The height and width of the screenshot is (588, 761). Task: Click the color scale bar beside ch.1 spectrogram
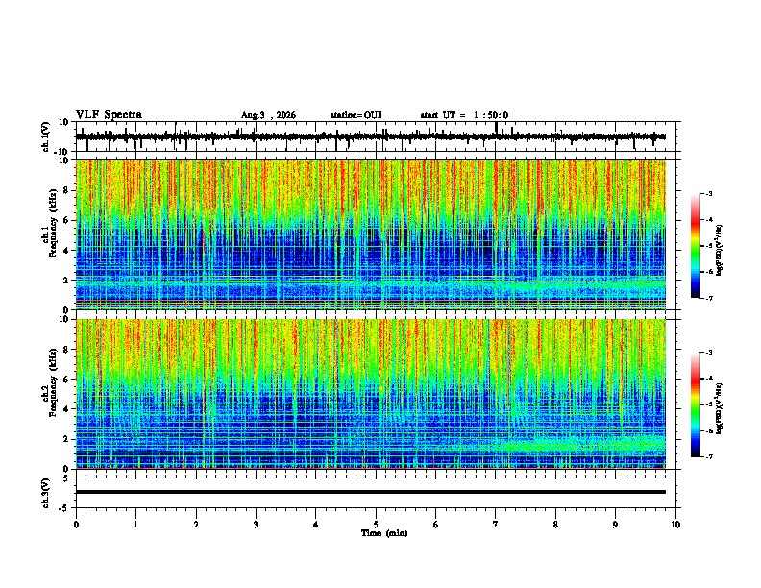[x=696, y=246]
